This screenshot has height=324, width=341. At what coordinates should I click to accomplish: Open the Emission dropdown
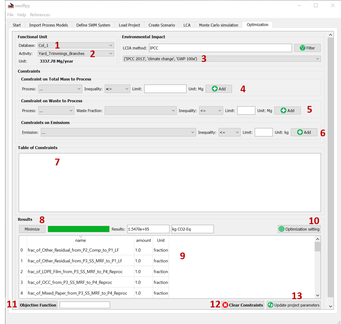pyautogui.click(x=118, y=132)
